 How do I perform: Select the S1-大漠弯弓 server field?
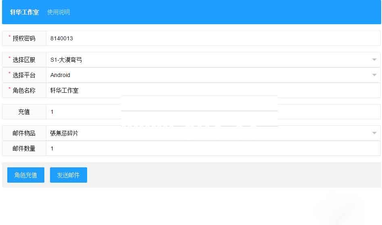[x=213, y=60]
